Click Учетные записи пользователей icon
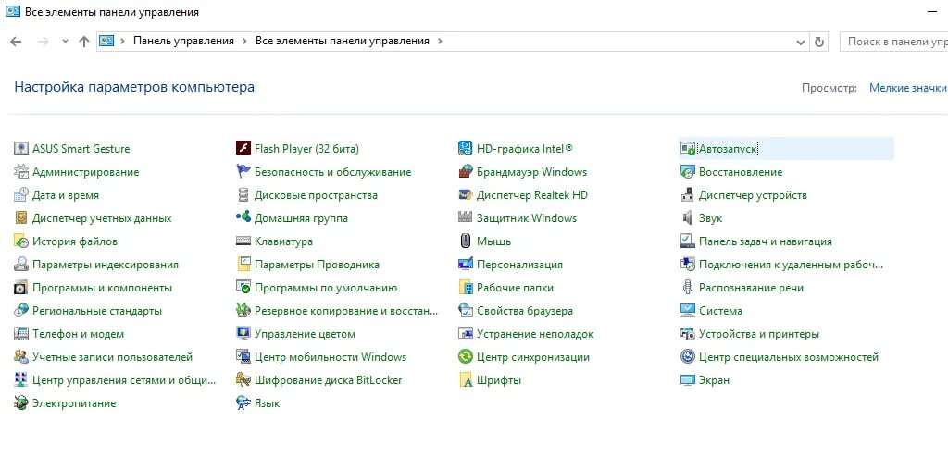Viewport: 948px width, 470px height. pyautogui.click(x=21, y=357)
